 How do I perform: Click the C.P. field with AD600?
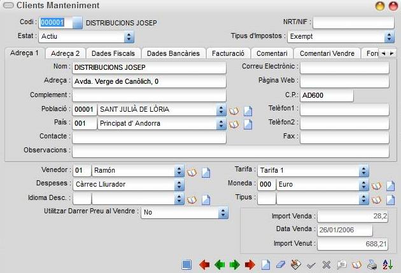(327, 96)
